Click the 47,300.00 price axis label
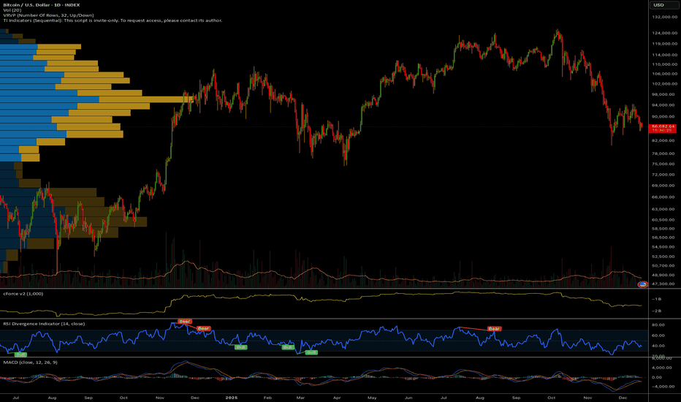The height and width of the screenshot is (402, 681). pos(664,284)
